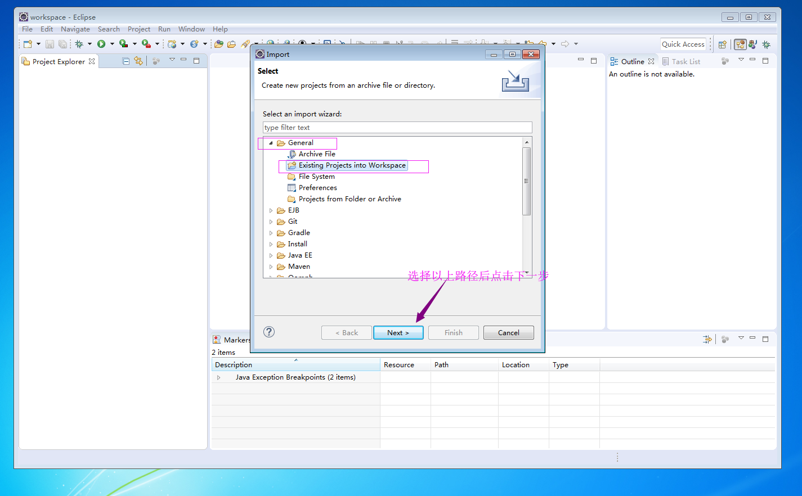Maximize the Outline view panel

[x=765, y=61]
